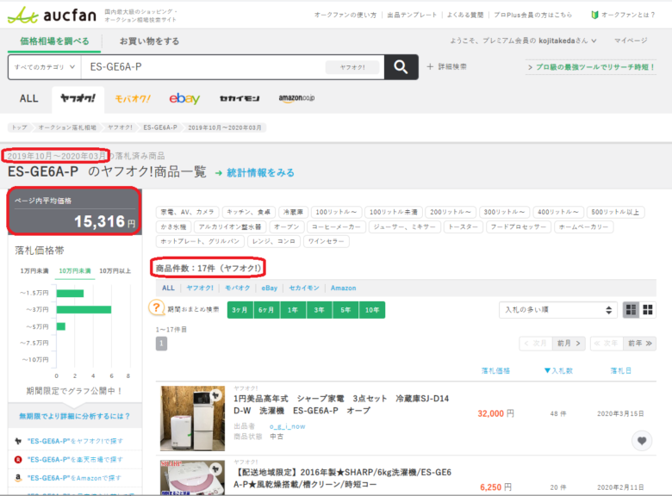Select the ヤフオク! site tab

tap(78, 98)
